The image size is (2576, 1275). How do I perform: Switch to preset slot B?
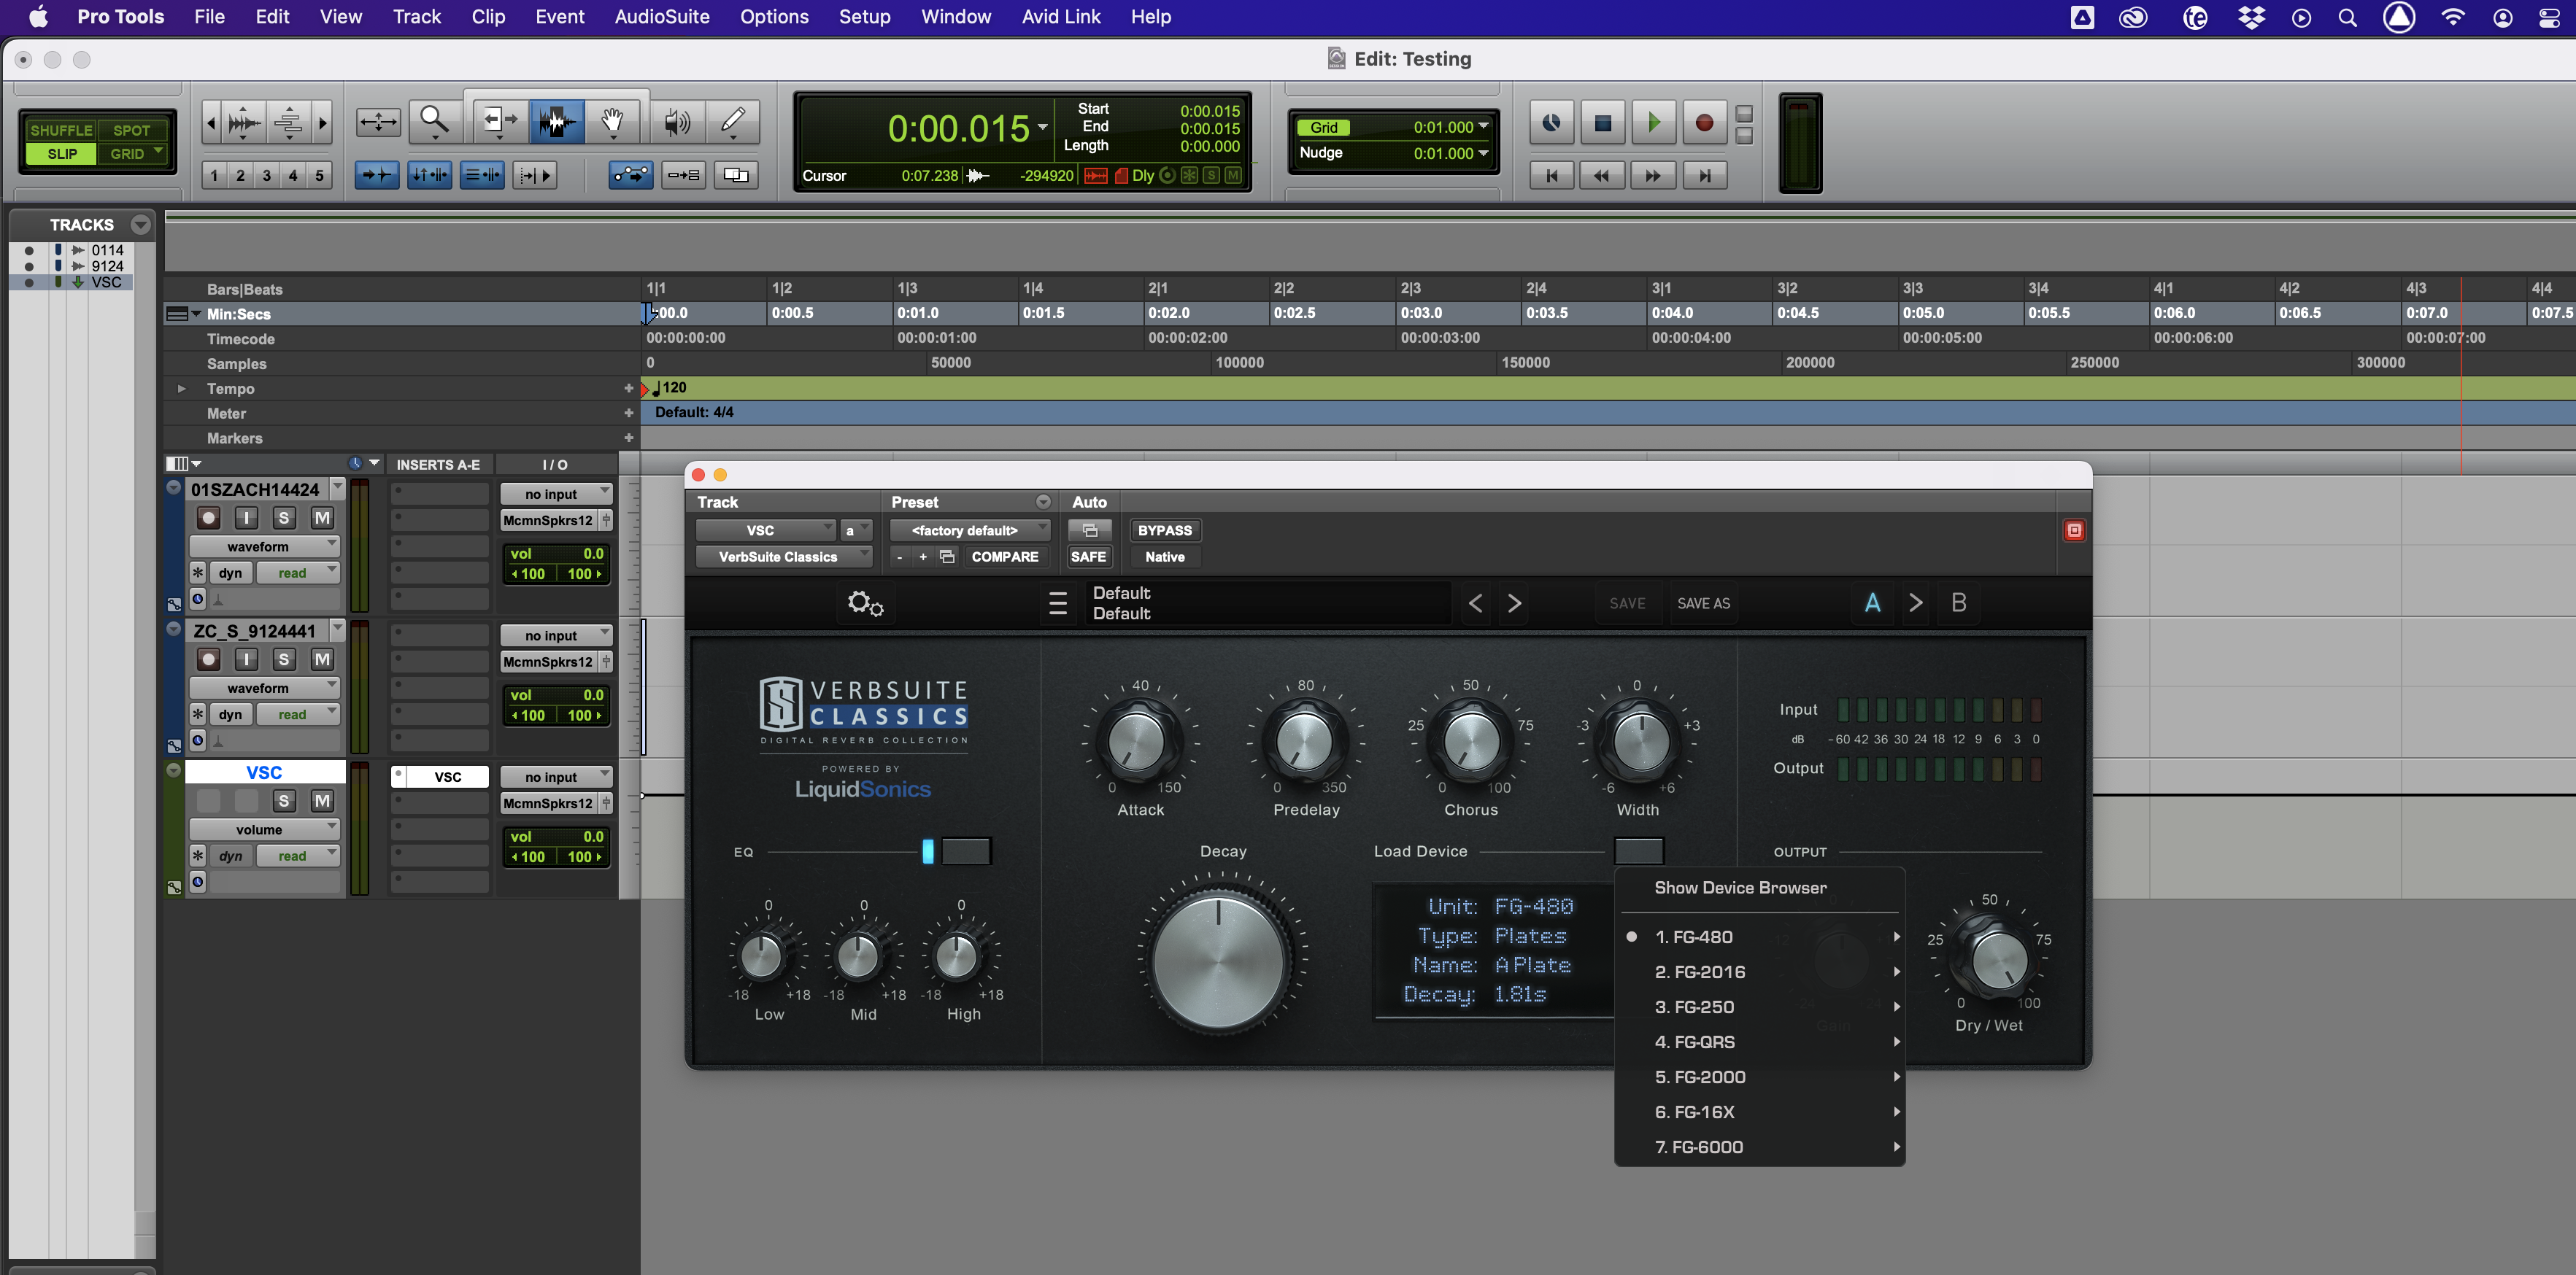pyautogui.click(x=1958, y=602)
